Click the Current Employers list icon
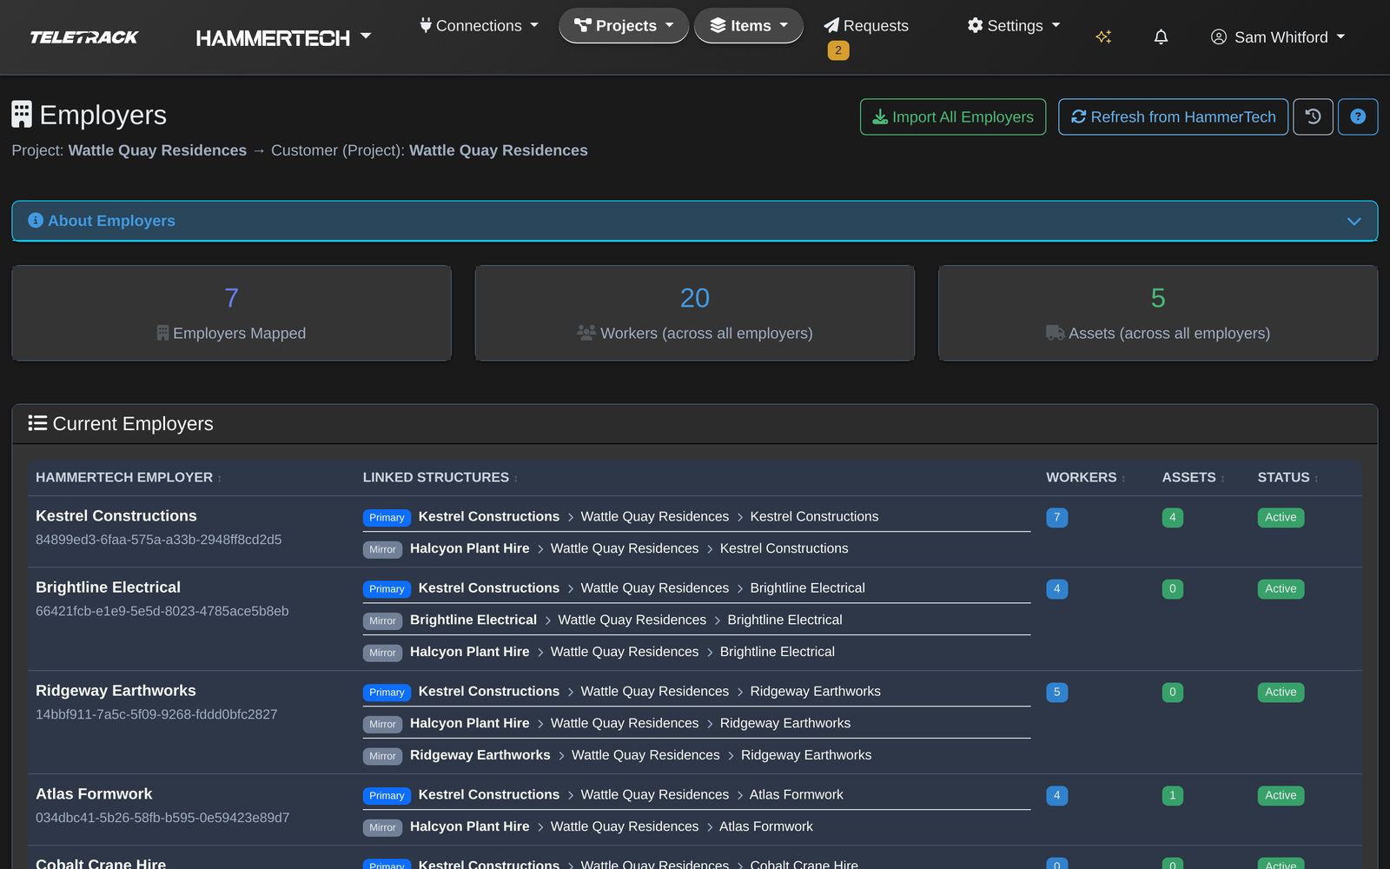This screenshot has width=1390, height=869. click(x=37, y=423)
